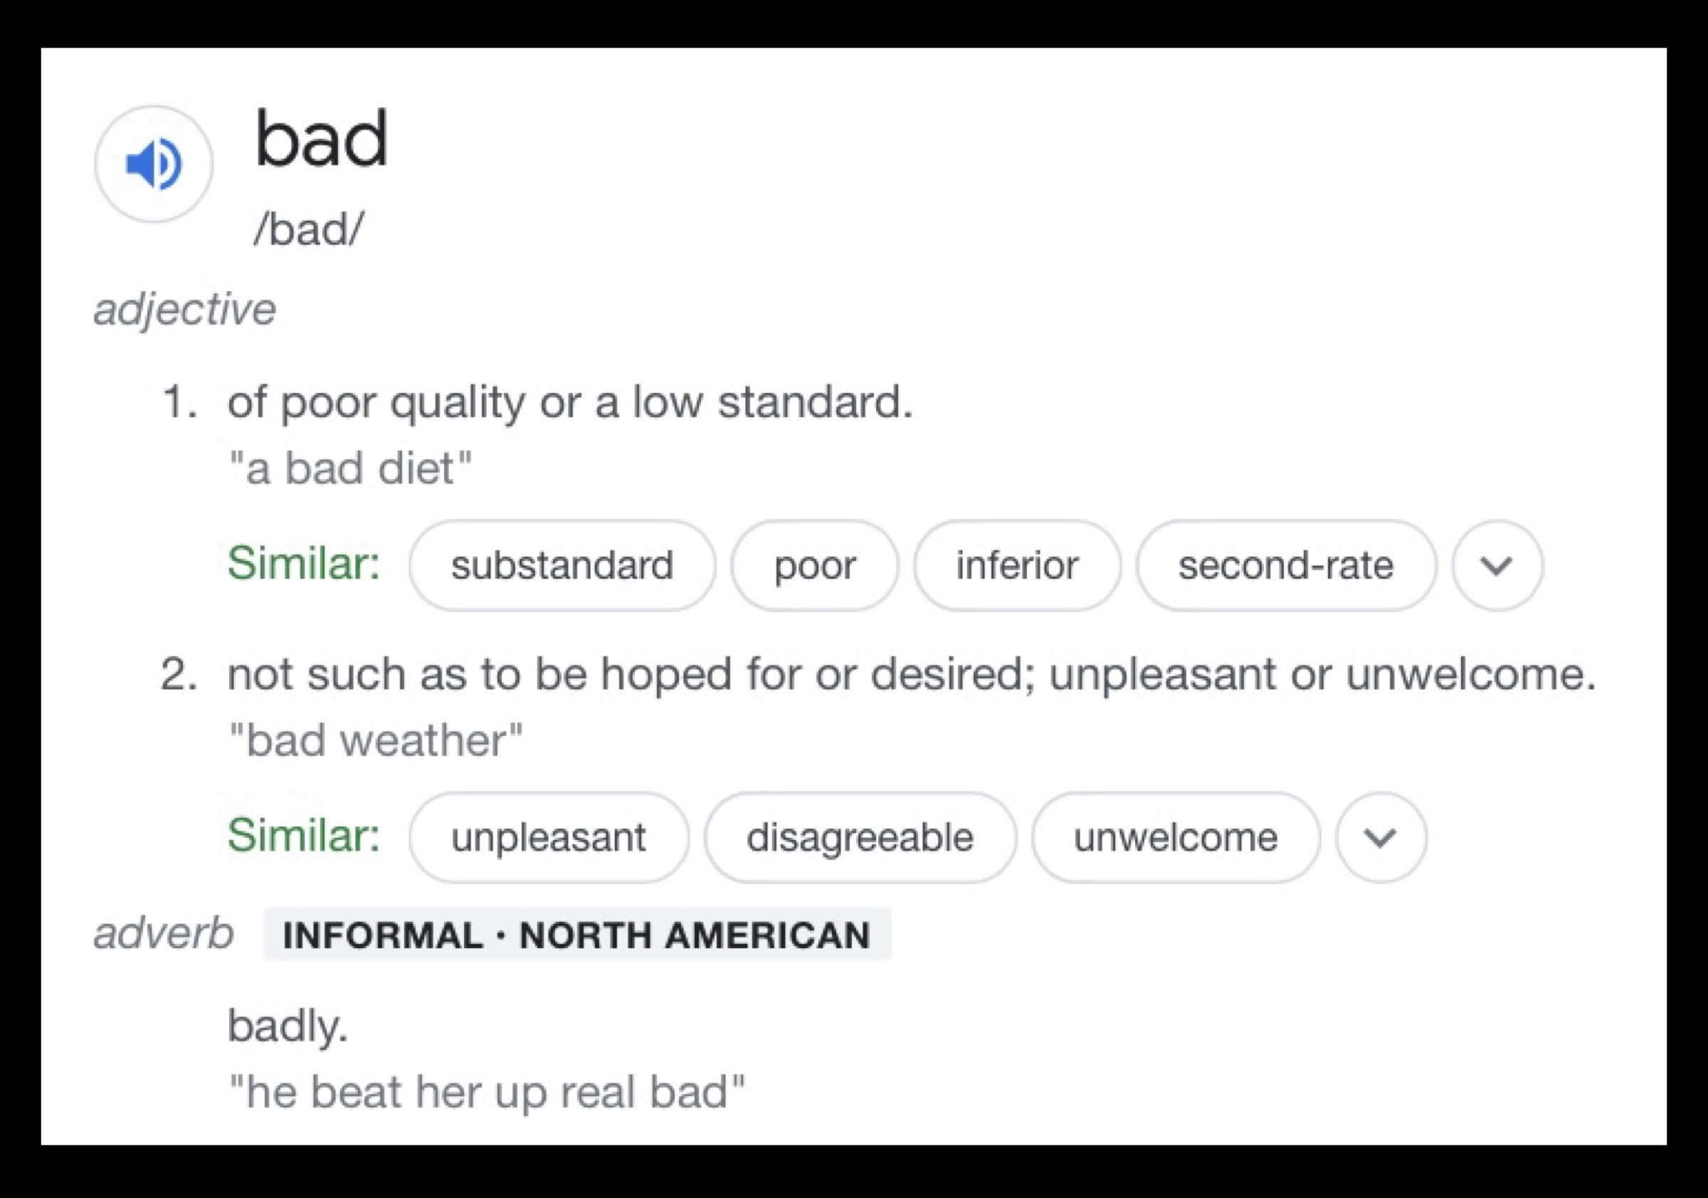This screenshot has width=1708, height=1198.
Task: Click the poor synonym chip
Action: (815, 565)
